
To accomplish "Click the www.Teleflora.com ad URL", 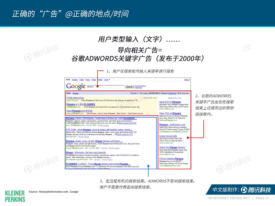I will [x=167, y=109].
